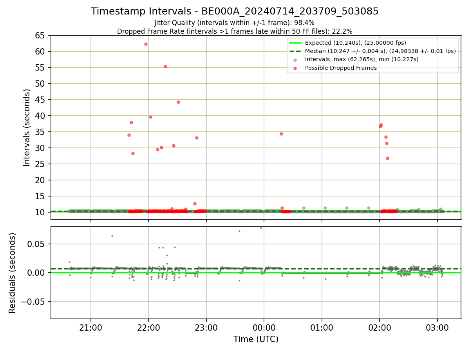Viewport: 470px width, 353px height.
Task: Click the 02:00 x-axis tick label
Action: coord(380,327)
